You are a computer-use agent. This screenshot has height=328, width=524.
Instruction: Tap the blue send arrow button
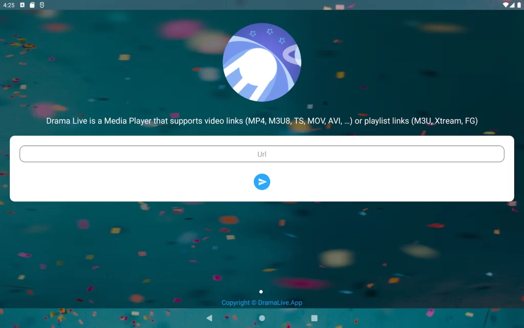point(262,182)
